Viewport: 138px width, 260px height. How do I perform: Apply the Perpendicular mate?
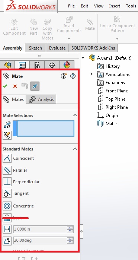[7, 182]
